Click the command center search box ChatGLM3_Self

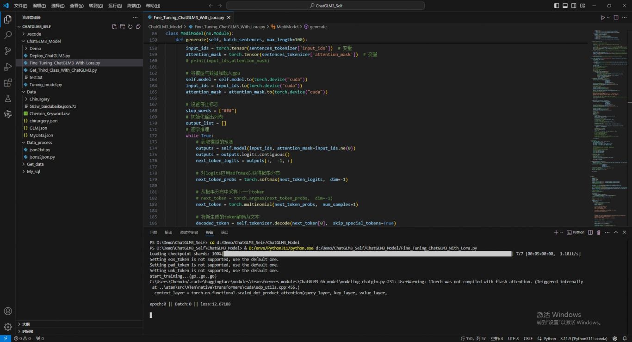pos(325,6)
